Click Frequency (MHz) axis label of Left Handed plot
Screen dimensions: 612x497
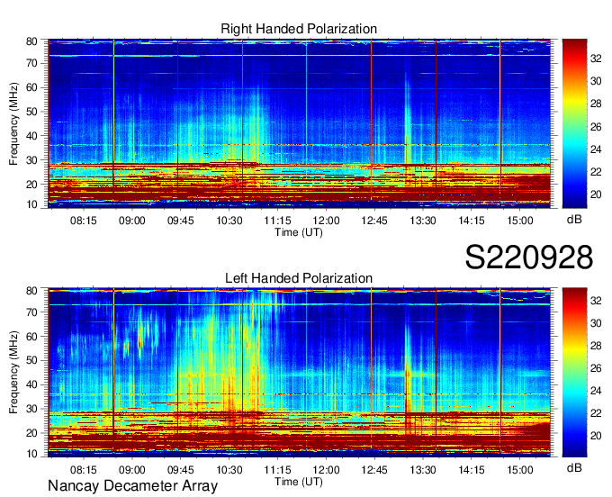coord(13,373)
